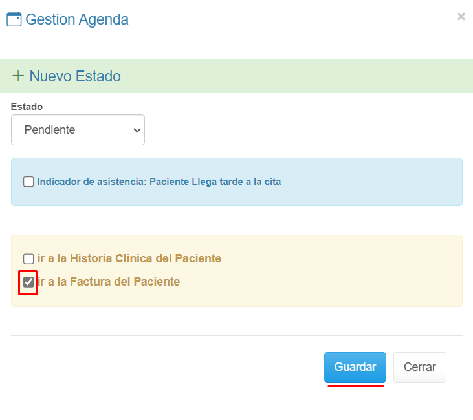Uncheck the Factura del Paciente checkbox
Viewport: 473px width, 420px height.
pyautogui.click(x=28, y=282)
